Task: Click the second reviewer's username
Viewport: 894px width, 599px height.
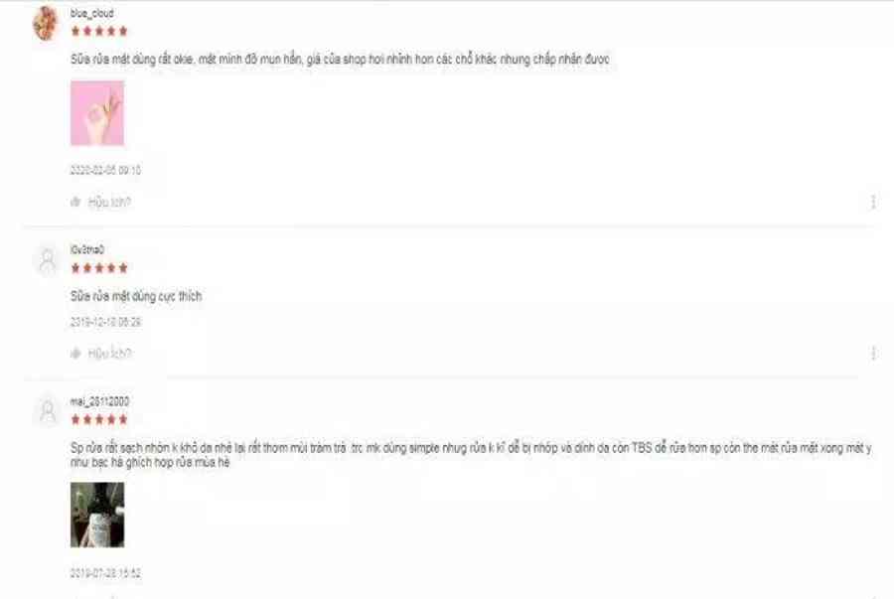Action: (x=87, y=249)
